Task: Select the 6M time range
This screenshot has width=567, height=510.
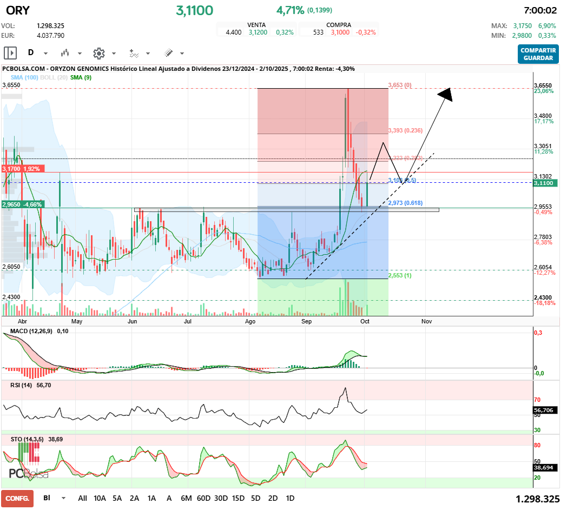Action: tap(186, 498)
